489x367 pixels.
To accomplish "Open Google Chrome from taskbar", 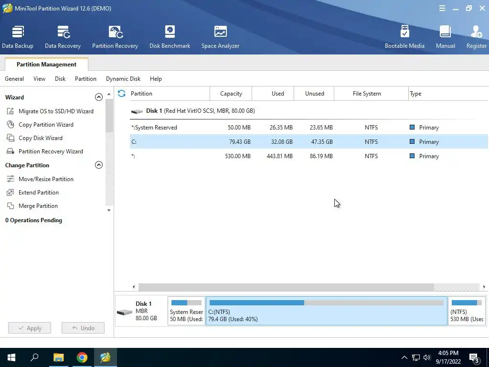I will click(82, 357).
